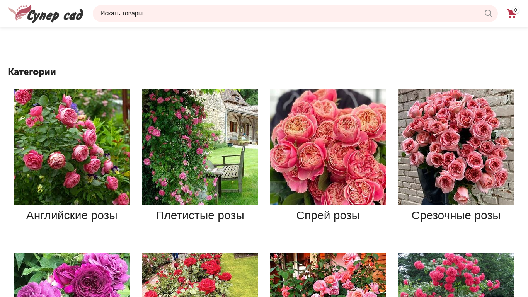Open Английские розы category image

[72, 147]
